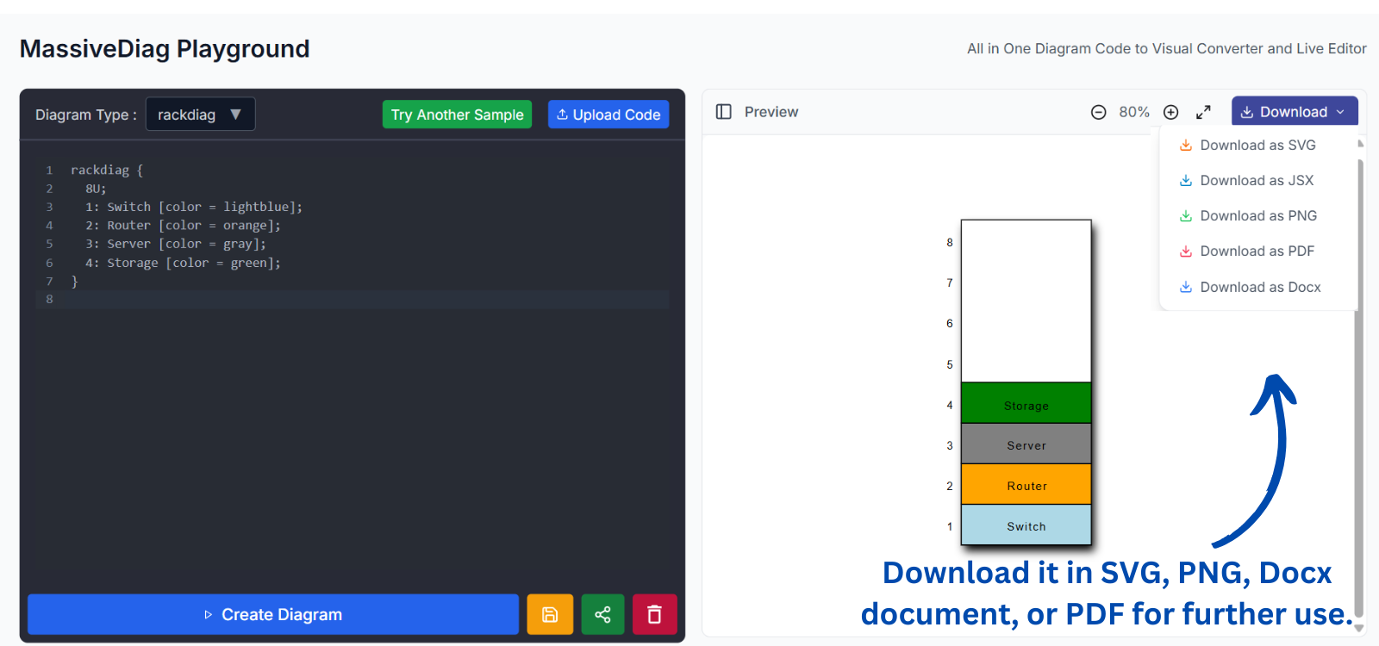
Task: Click the gray Server rack unit
Action: [1026, 444]
